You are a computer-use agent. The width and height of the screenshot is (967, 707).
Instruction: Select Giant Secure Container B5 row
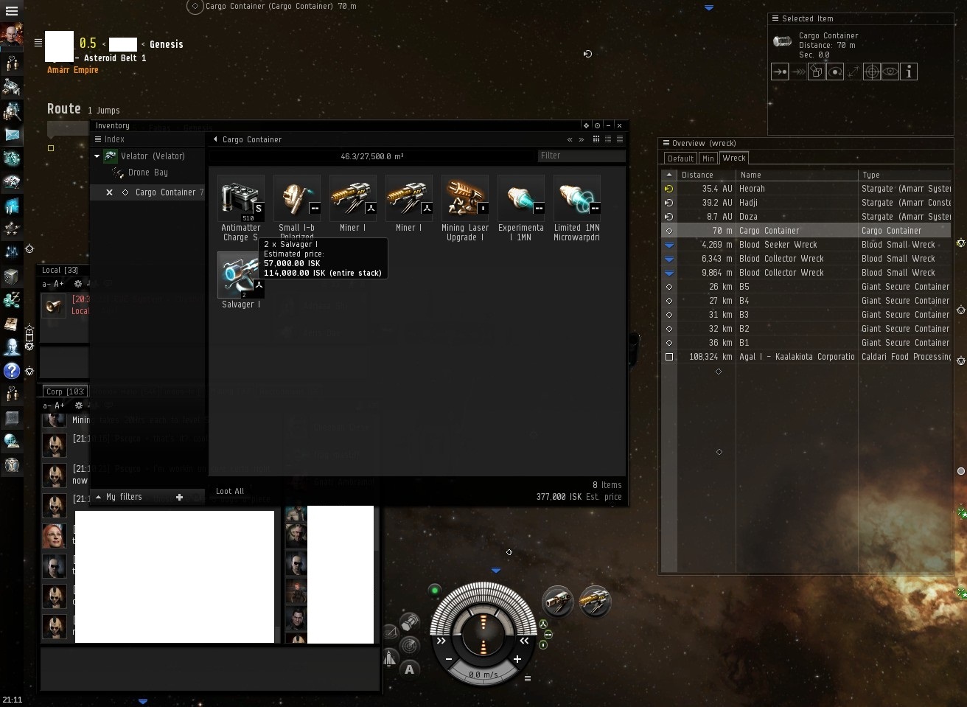click(806, 287)
